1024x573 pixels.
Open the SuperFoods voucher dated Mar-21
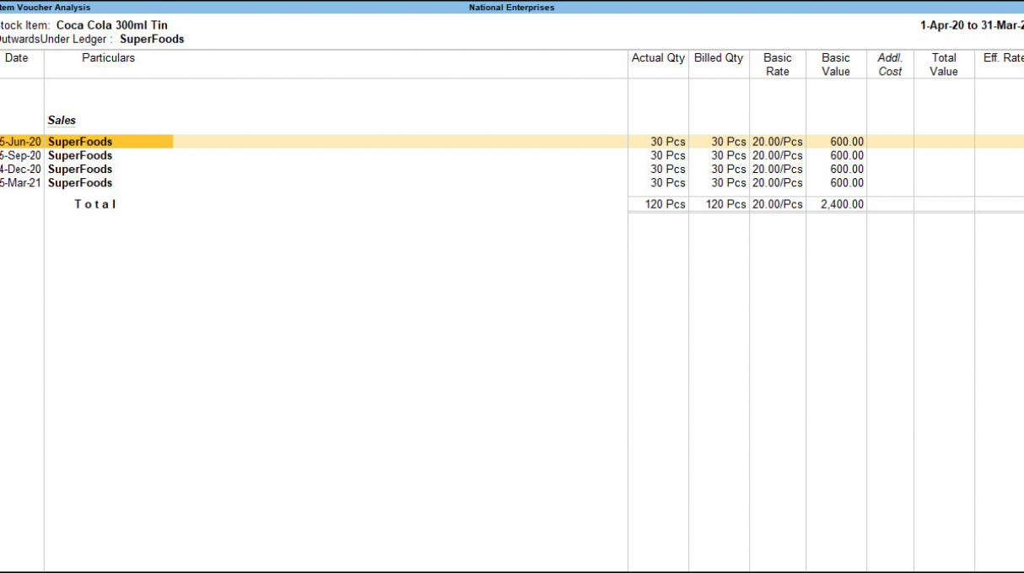pos(80,182)
